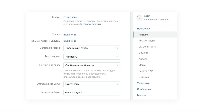The height and width of the screenshot is (112, 203).
Task: Open the Название блока dropdown
Action: (x=92, y=93)
